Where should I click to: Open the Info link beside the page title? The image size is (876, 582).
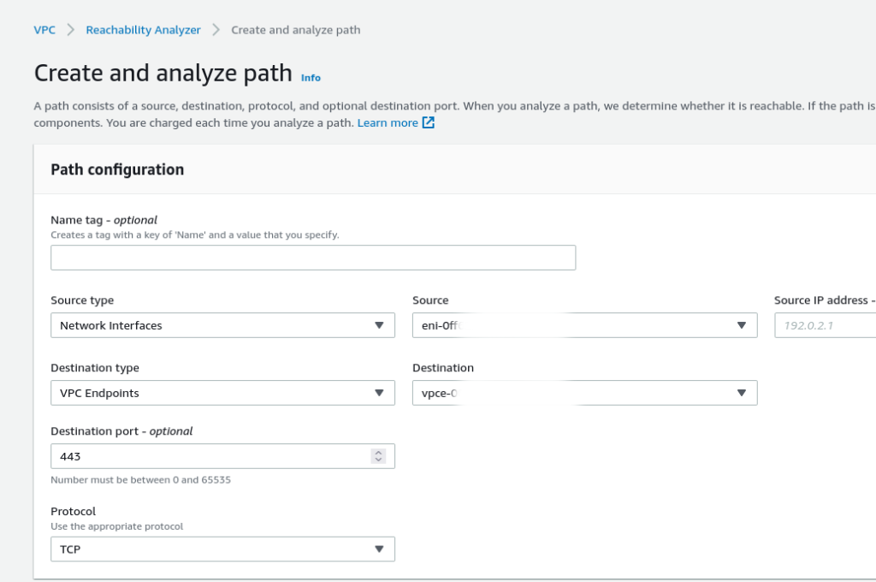[x=311, y=78]
